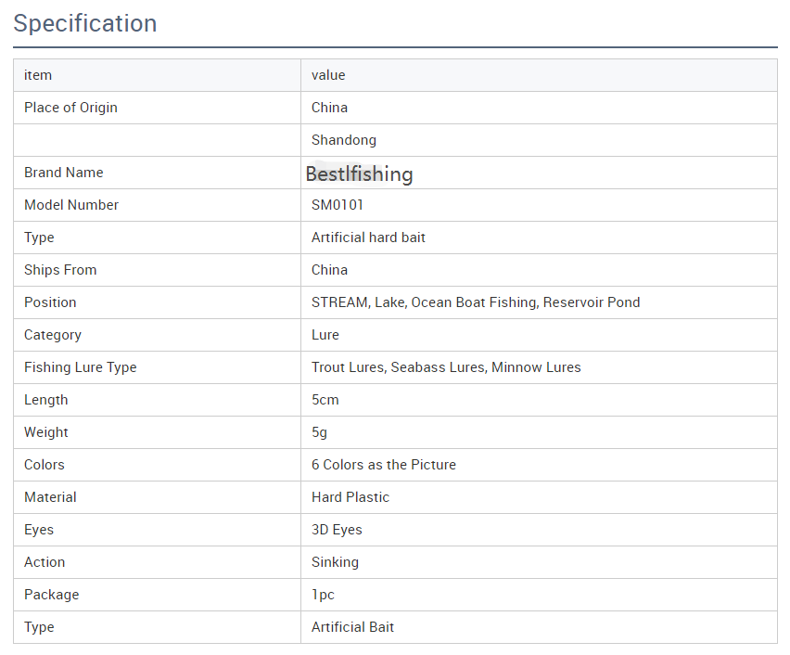790x655 pixels.
Task: Click the Sinking action value
Action: click(x=335, y=562)
